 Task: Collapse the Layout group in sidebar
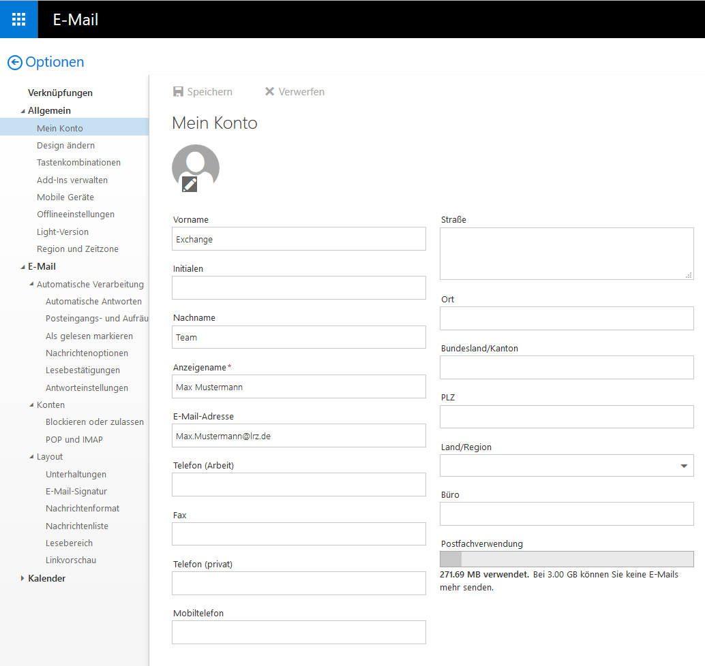coord(31,457)
